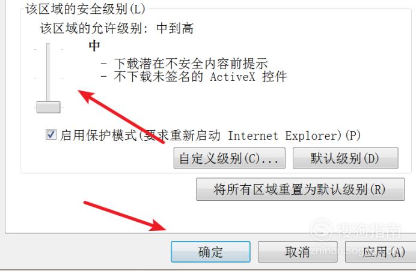
Task: Click the 该区域的允许级别: 中到高 text
Action: click(x=117, y=28)
